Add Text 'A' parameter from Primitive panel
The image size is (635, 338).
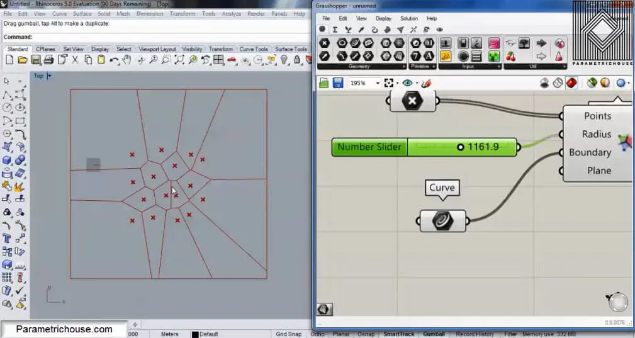(429, 56)
